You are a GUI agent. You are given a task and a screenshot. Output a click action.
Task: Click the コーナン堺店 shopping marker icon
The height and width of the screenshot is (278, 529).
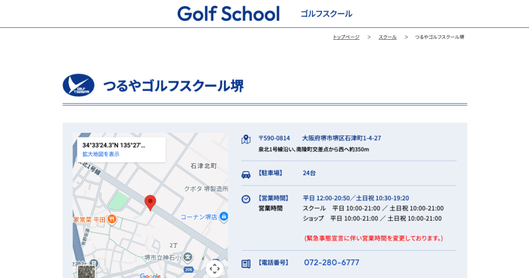(223, 217)
